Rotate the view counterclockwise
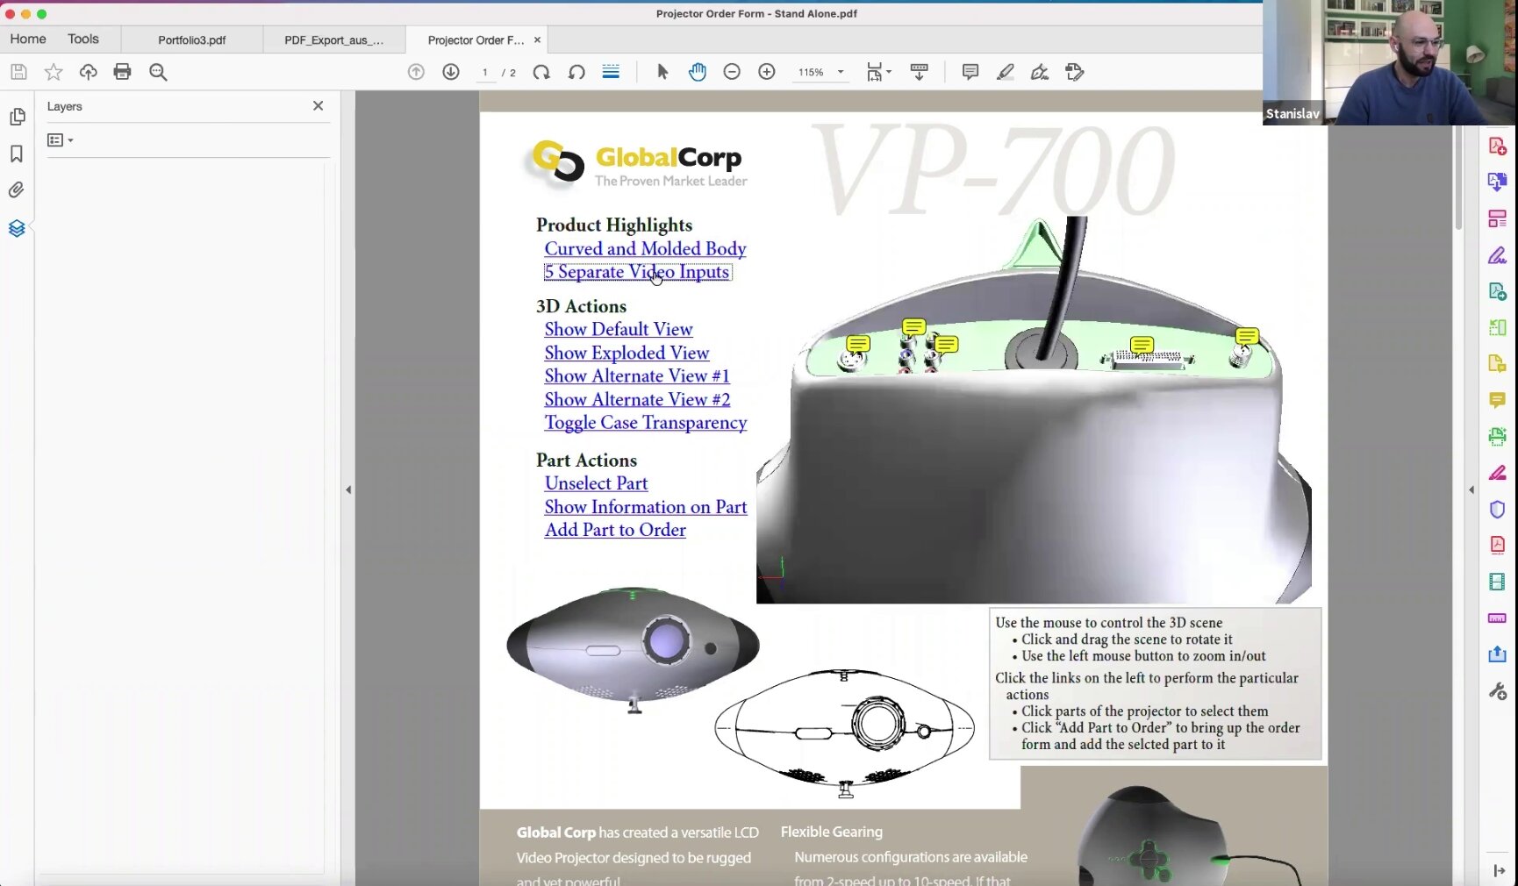The image size is (1518, 886). coord(576,72)
